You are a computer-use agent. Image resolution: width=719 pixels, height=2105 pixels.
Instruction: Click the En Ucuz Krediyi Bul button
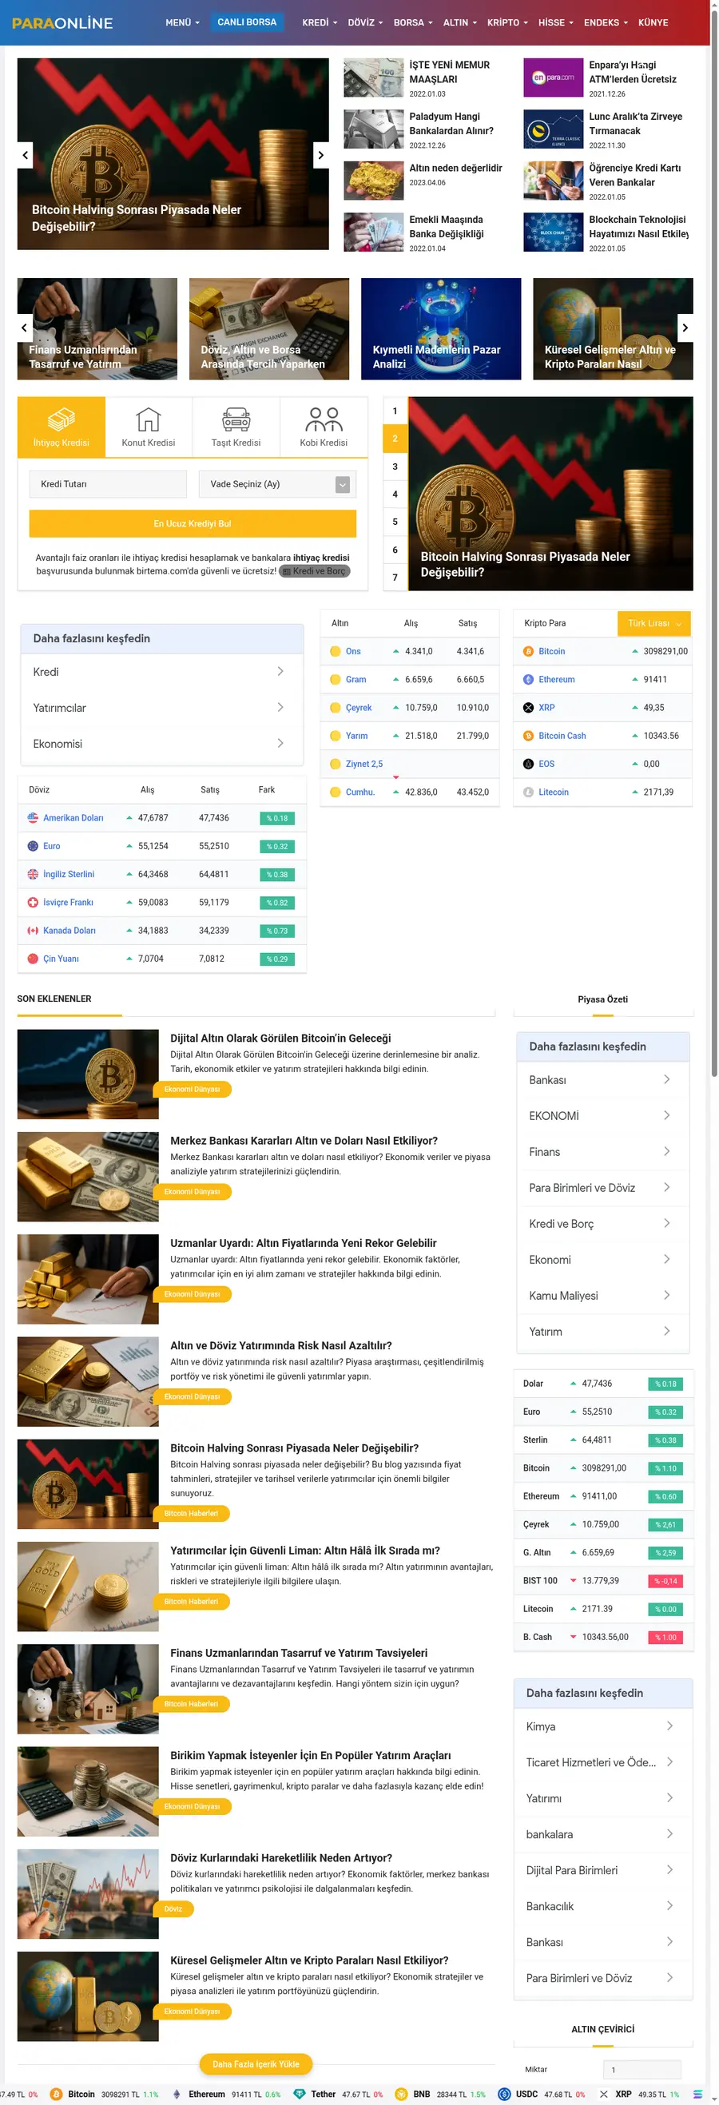click(x=193, y=524)
